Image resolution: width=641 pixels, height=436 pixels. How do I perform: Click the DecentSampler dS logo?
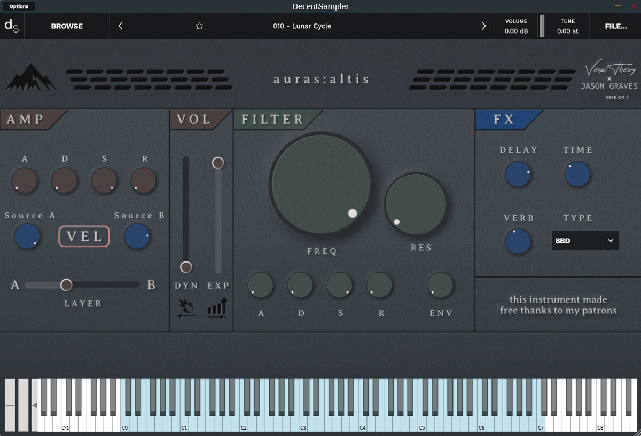click(12, 26)
